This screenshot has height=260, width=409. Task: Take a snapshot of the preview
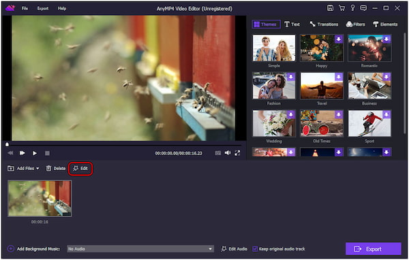click(x=218, y=153)
